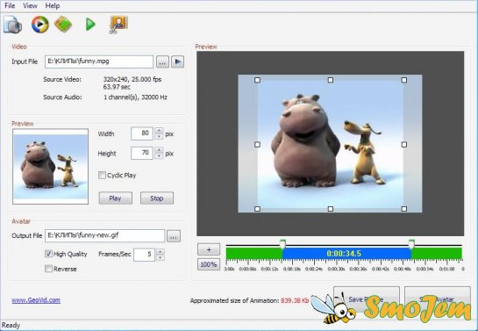The width and height of the screenshot is (478, 331).
Task: Click the 63.97 sec duration text
Action: (x=117, y=87)
